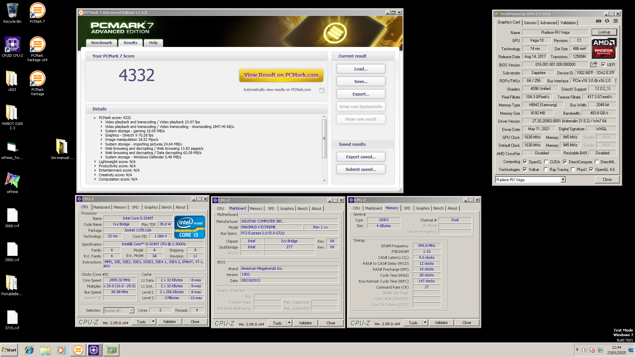Screen dimensions: 635x357
Task: Open the Bench tab in CPU-Z CPU window
Action: pyautogui.click(x=167, y=207)
